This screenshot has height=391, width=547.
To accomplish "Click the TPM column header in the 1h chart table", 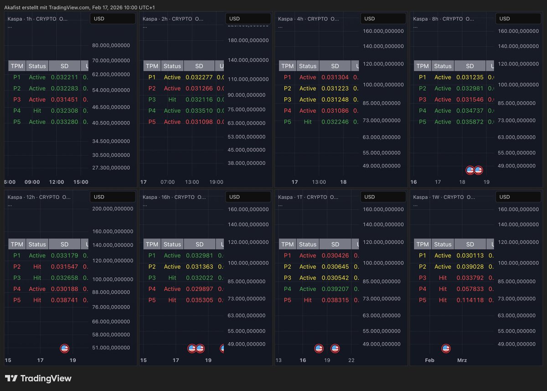I will click(17, 66).
